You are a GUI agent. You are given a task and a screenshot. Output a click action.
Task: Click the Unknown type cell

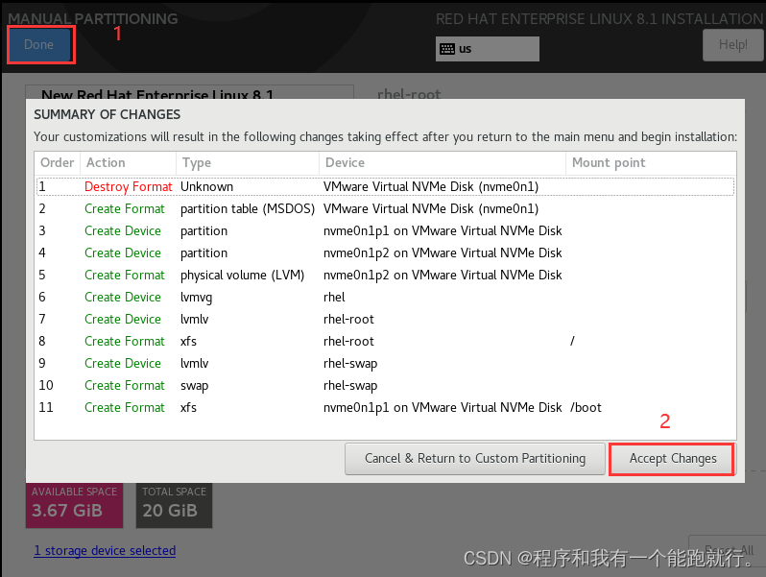point(206,186)
